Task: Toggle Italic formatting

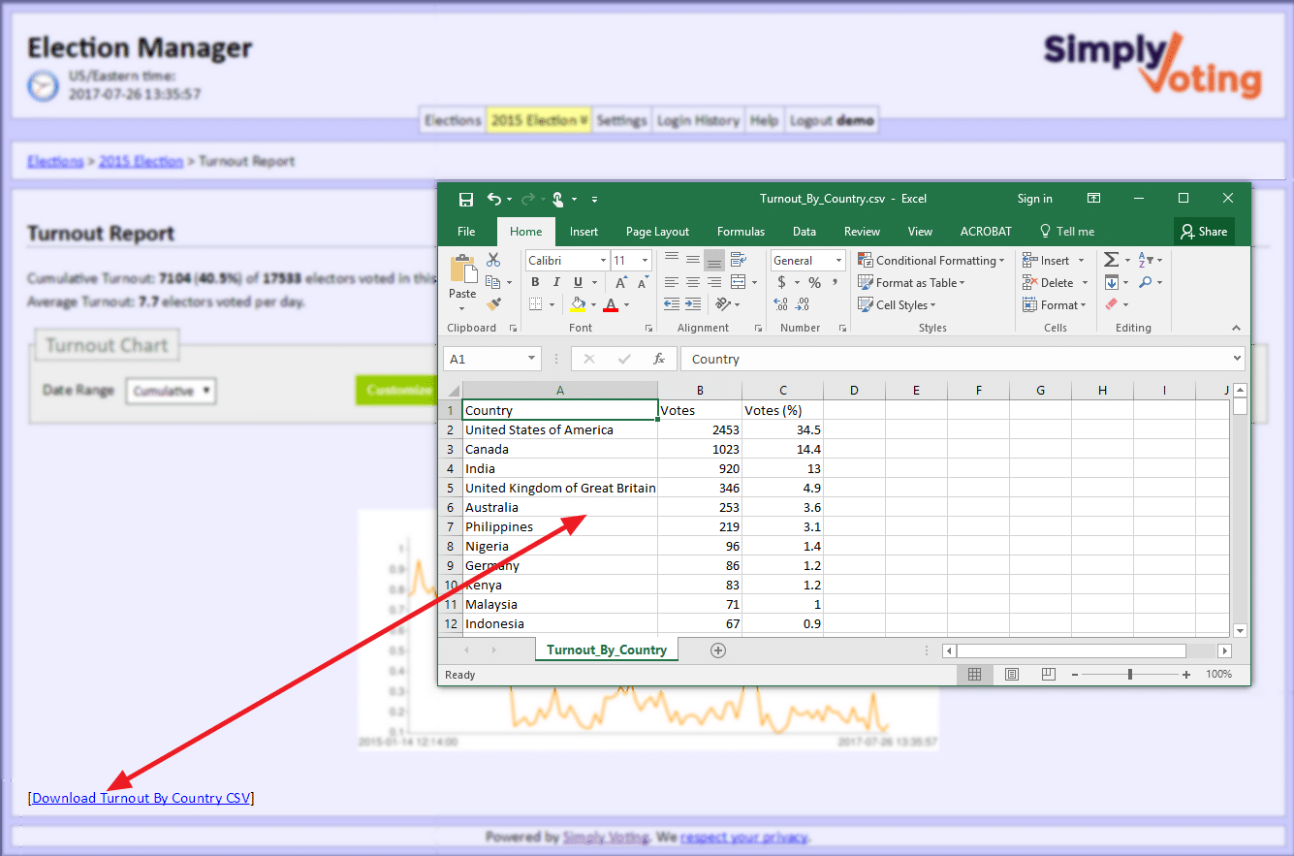Action: [x=556, y=282]
